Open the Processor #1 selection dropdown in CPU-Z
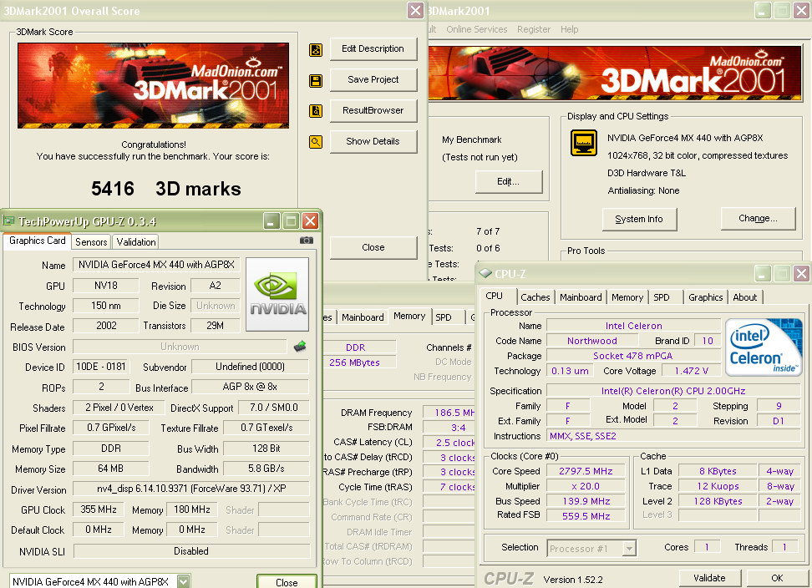Screen dimensions: 812x588 click(629, 548)
